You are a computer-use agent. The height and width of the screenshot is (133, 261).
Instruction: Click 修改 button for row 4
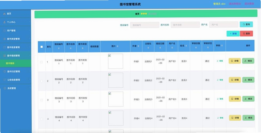[x=249, y=118]
